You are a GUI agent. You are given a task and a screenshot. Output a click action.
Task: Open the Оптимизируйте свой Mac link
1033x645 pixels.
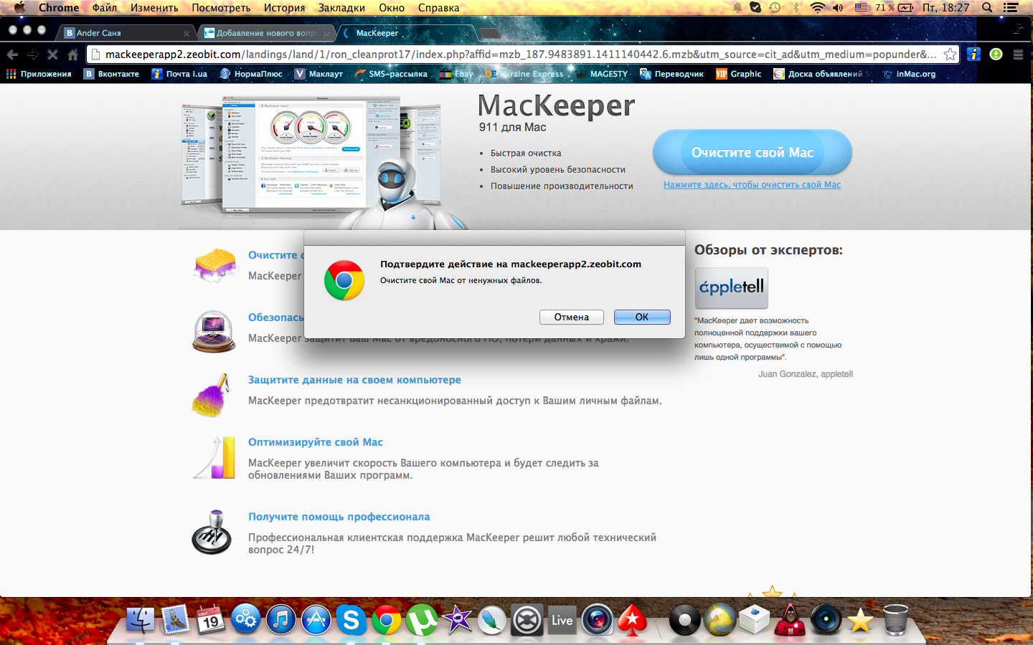(316, 442)
